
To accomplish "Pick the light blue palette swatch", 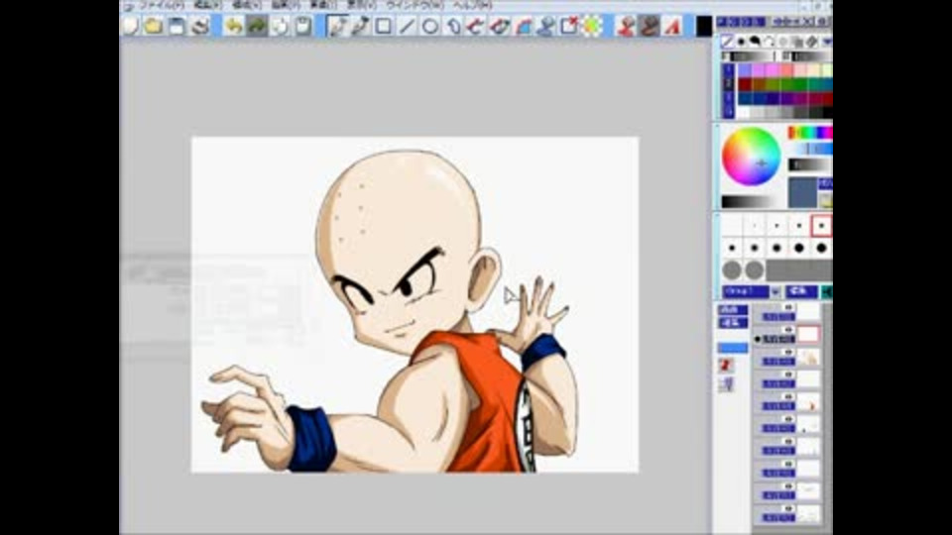I will point(745,71).
